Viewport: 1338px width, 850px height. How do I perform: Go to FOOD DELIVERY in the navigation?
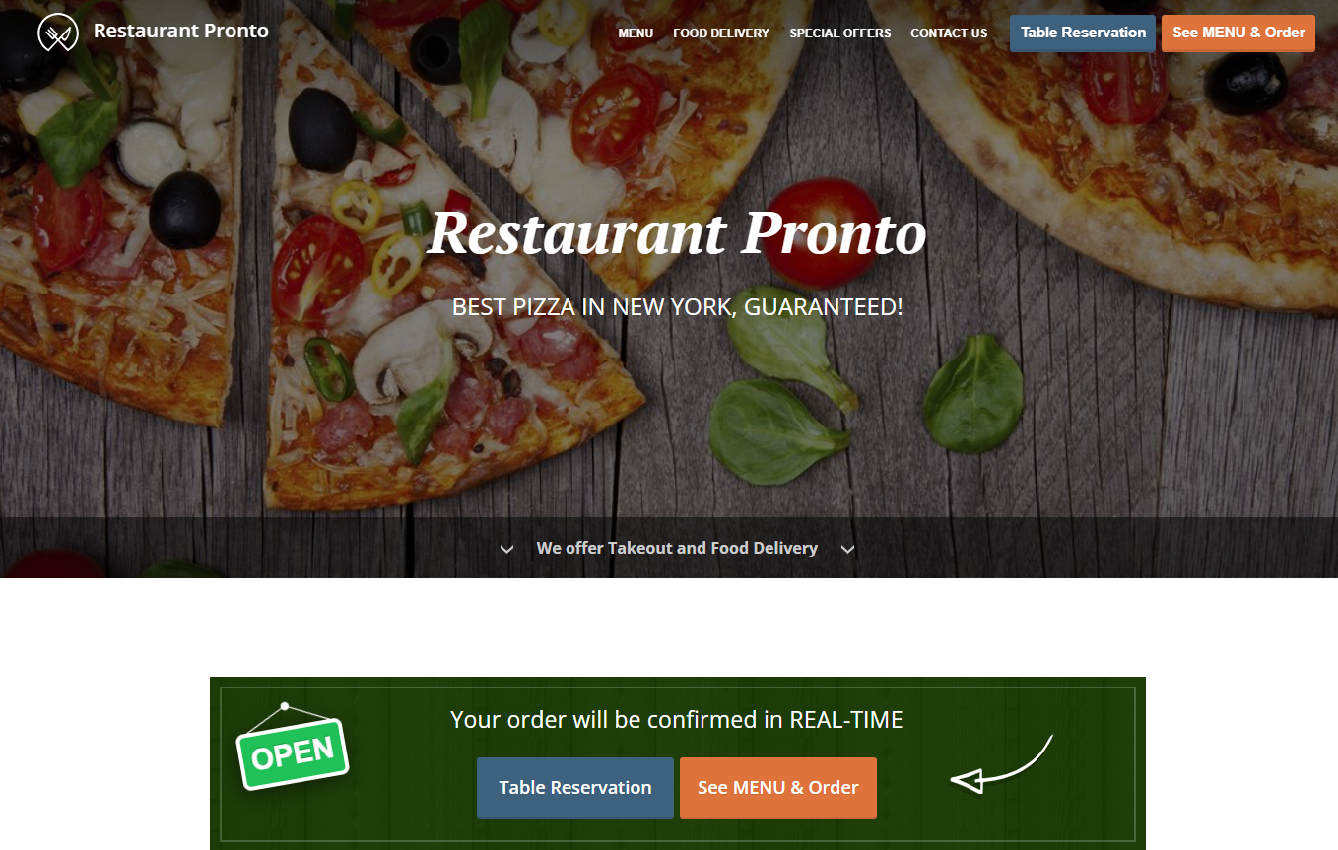[x=721, y=33]
